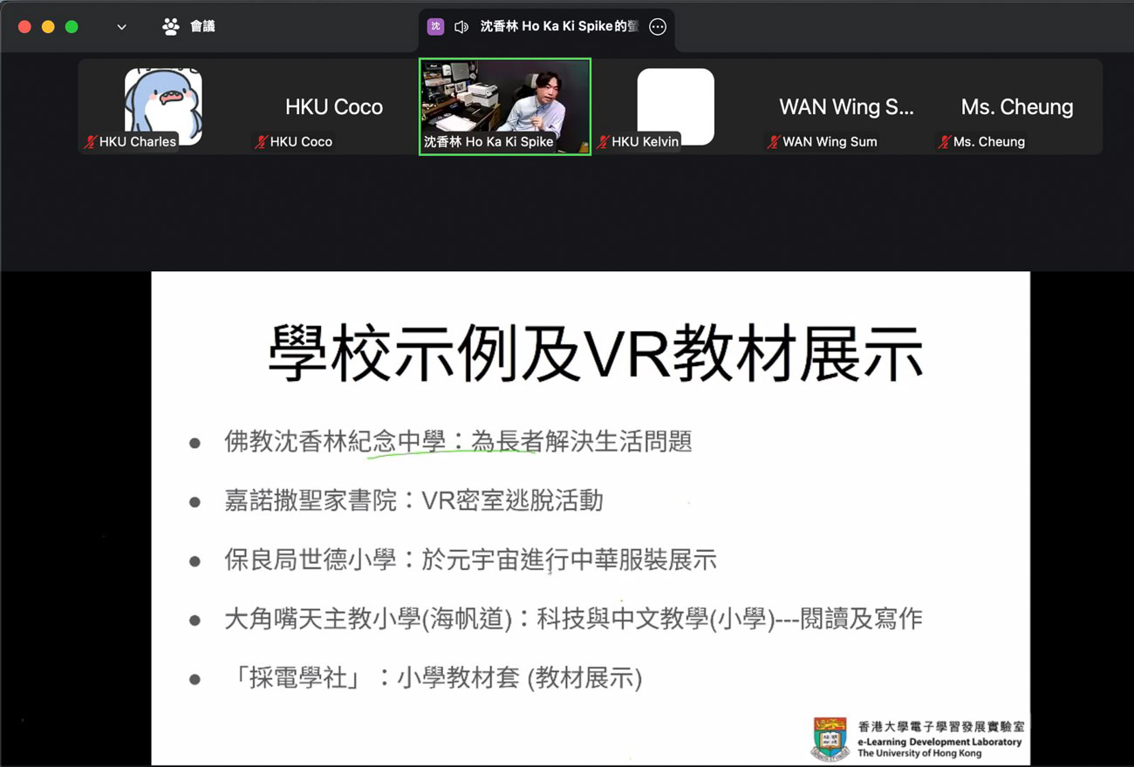Screen dimensions: 1134x767
Task: Click HKU Coco's muted microphone icon
Action: 261,142
